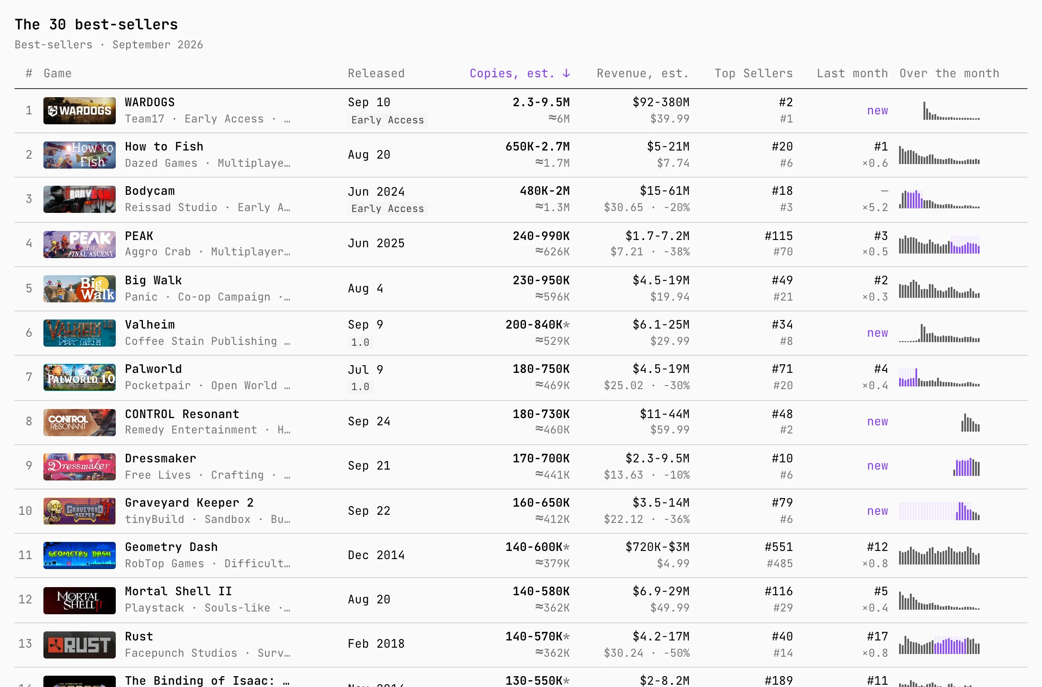
Task: Click the #551 Top Sellers rank
Action: [x=779, y=547]
